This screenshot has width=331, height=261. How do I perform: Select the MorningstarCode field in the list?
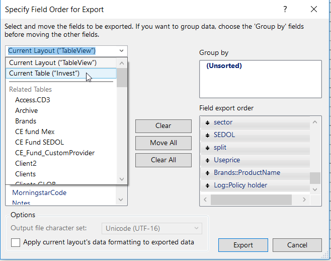(x=39, y=192)
